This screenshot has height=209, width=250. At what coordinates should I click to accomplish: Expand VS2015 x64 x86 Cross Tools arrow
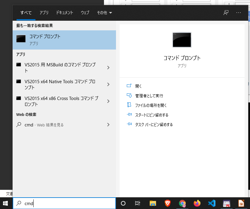point(108,101)
